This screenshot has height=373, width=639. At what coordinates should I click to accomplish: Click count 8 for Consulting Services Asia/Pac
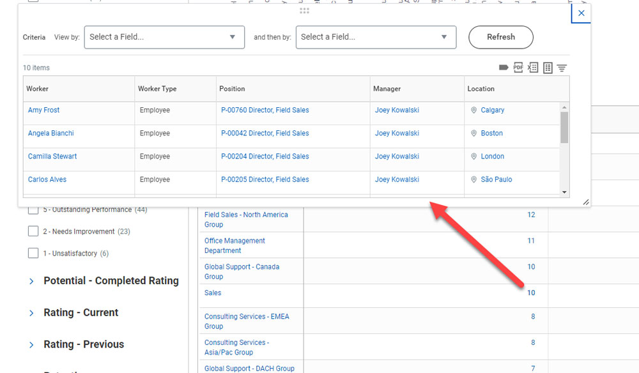tap(533, 342)
